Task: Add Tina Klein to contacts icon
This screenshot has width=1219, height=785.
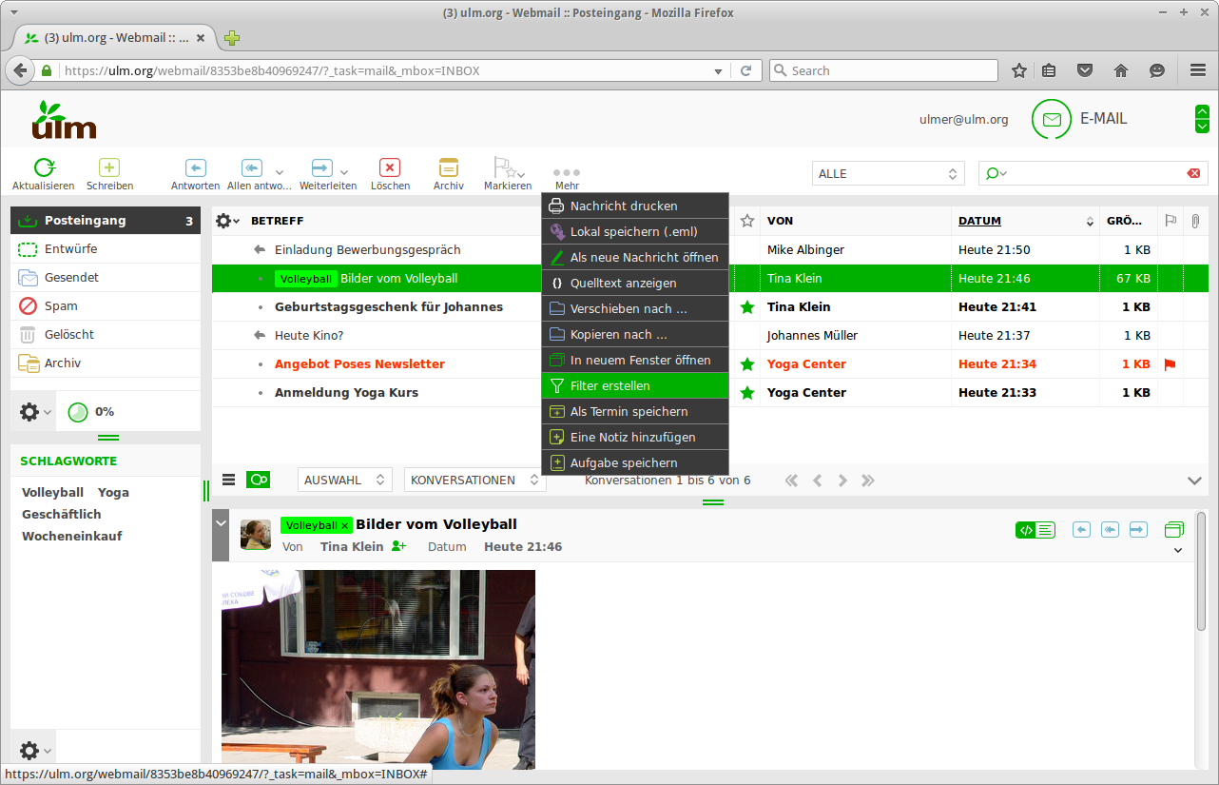Action: point(399,546)
